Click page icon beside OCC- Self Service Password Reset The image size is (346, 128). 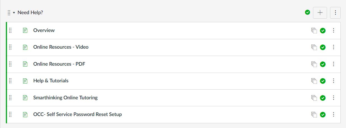point(25,114)
